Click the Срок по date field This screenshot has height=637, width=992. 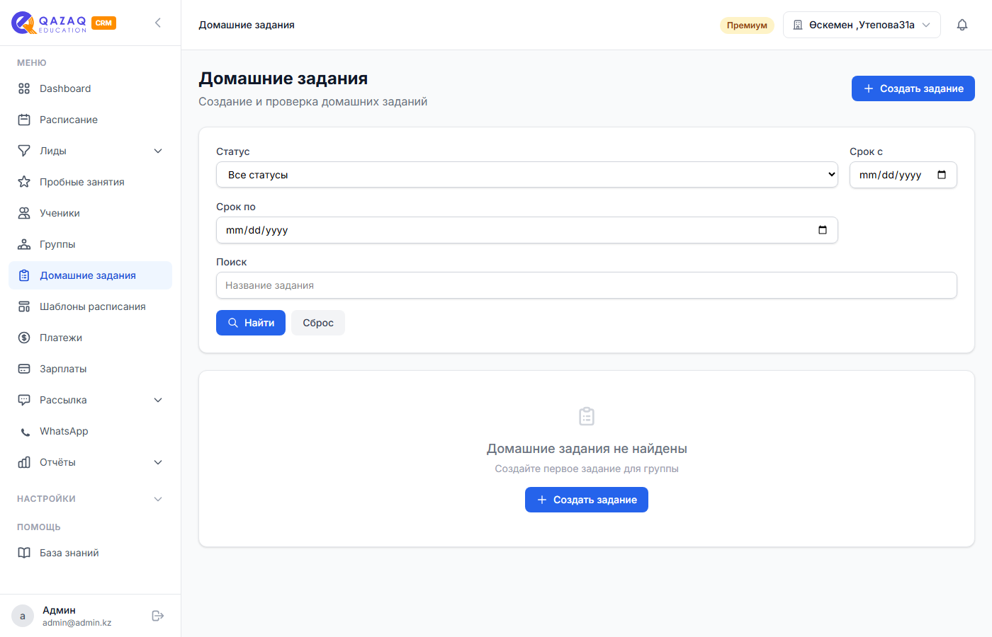(527, 230)
